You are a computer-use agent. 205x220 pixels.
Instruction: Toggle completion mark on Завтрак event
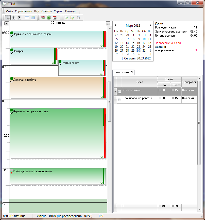(12, 52)
